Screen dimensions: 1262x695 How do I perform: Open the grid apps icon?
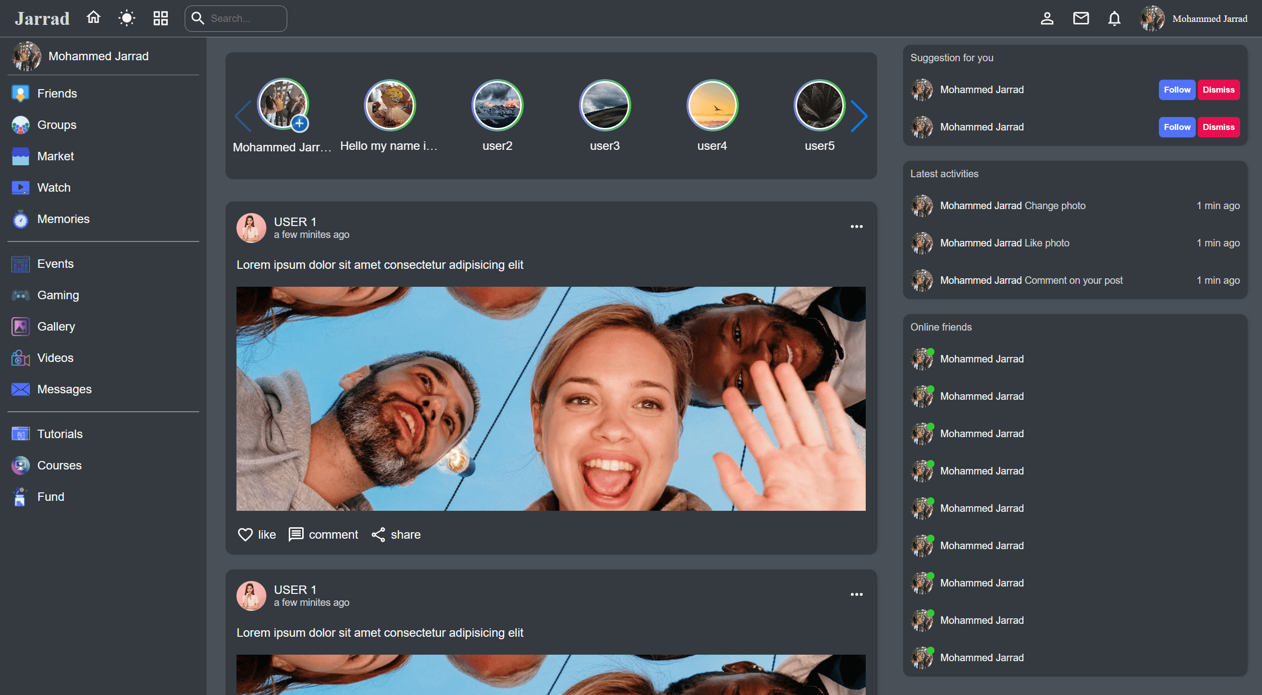coord(160,18)
